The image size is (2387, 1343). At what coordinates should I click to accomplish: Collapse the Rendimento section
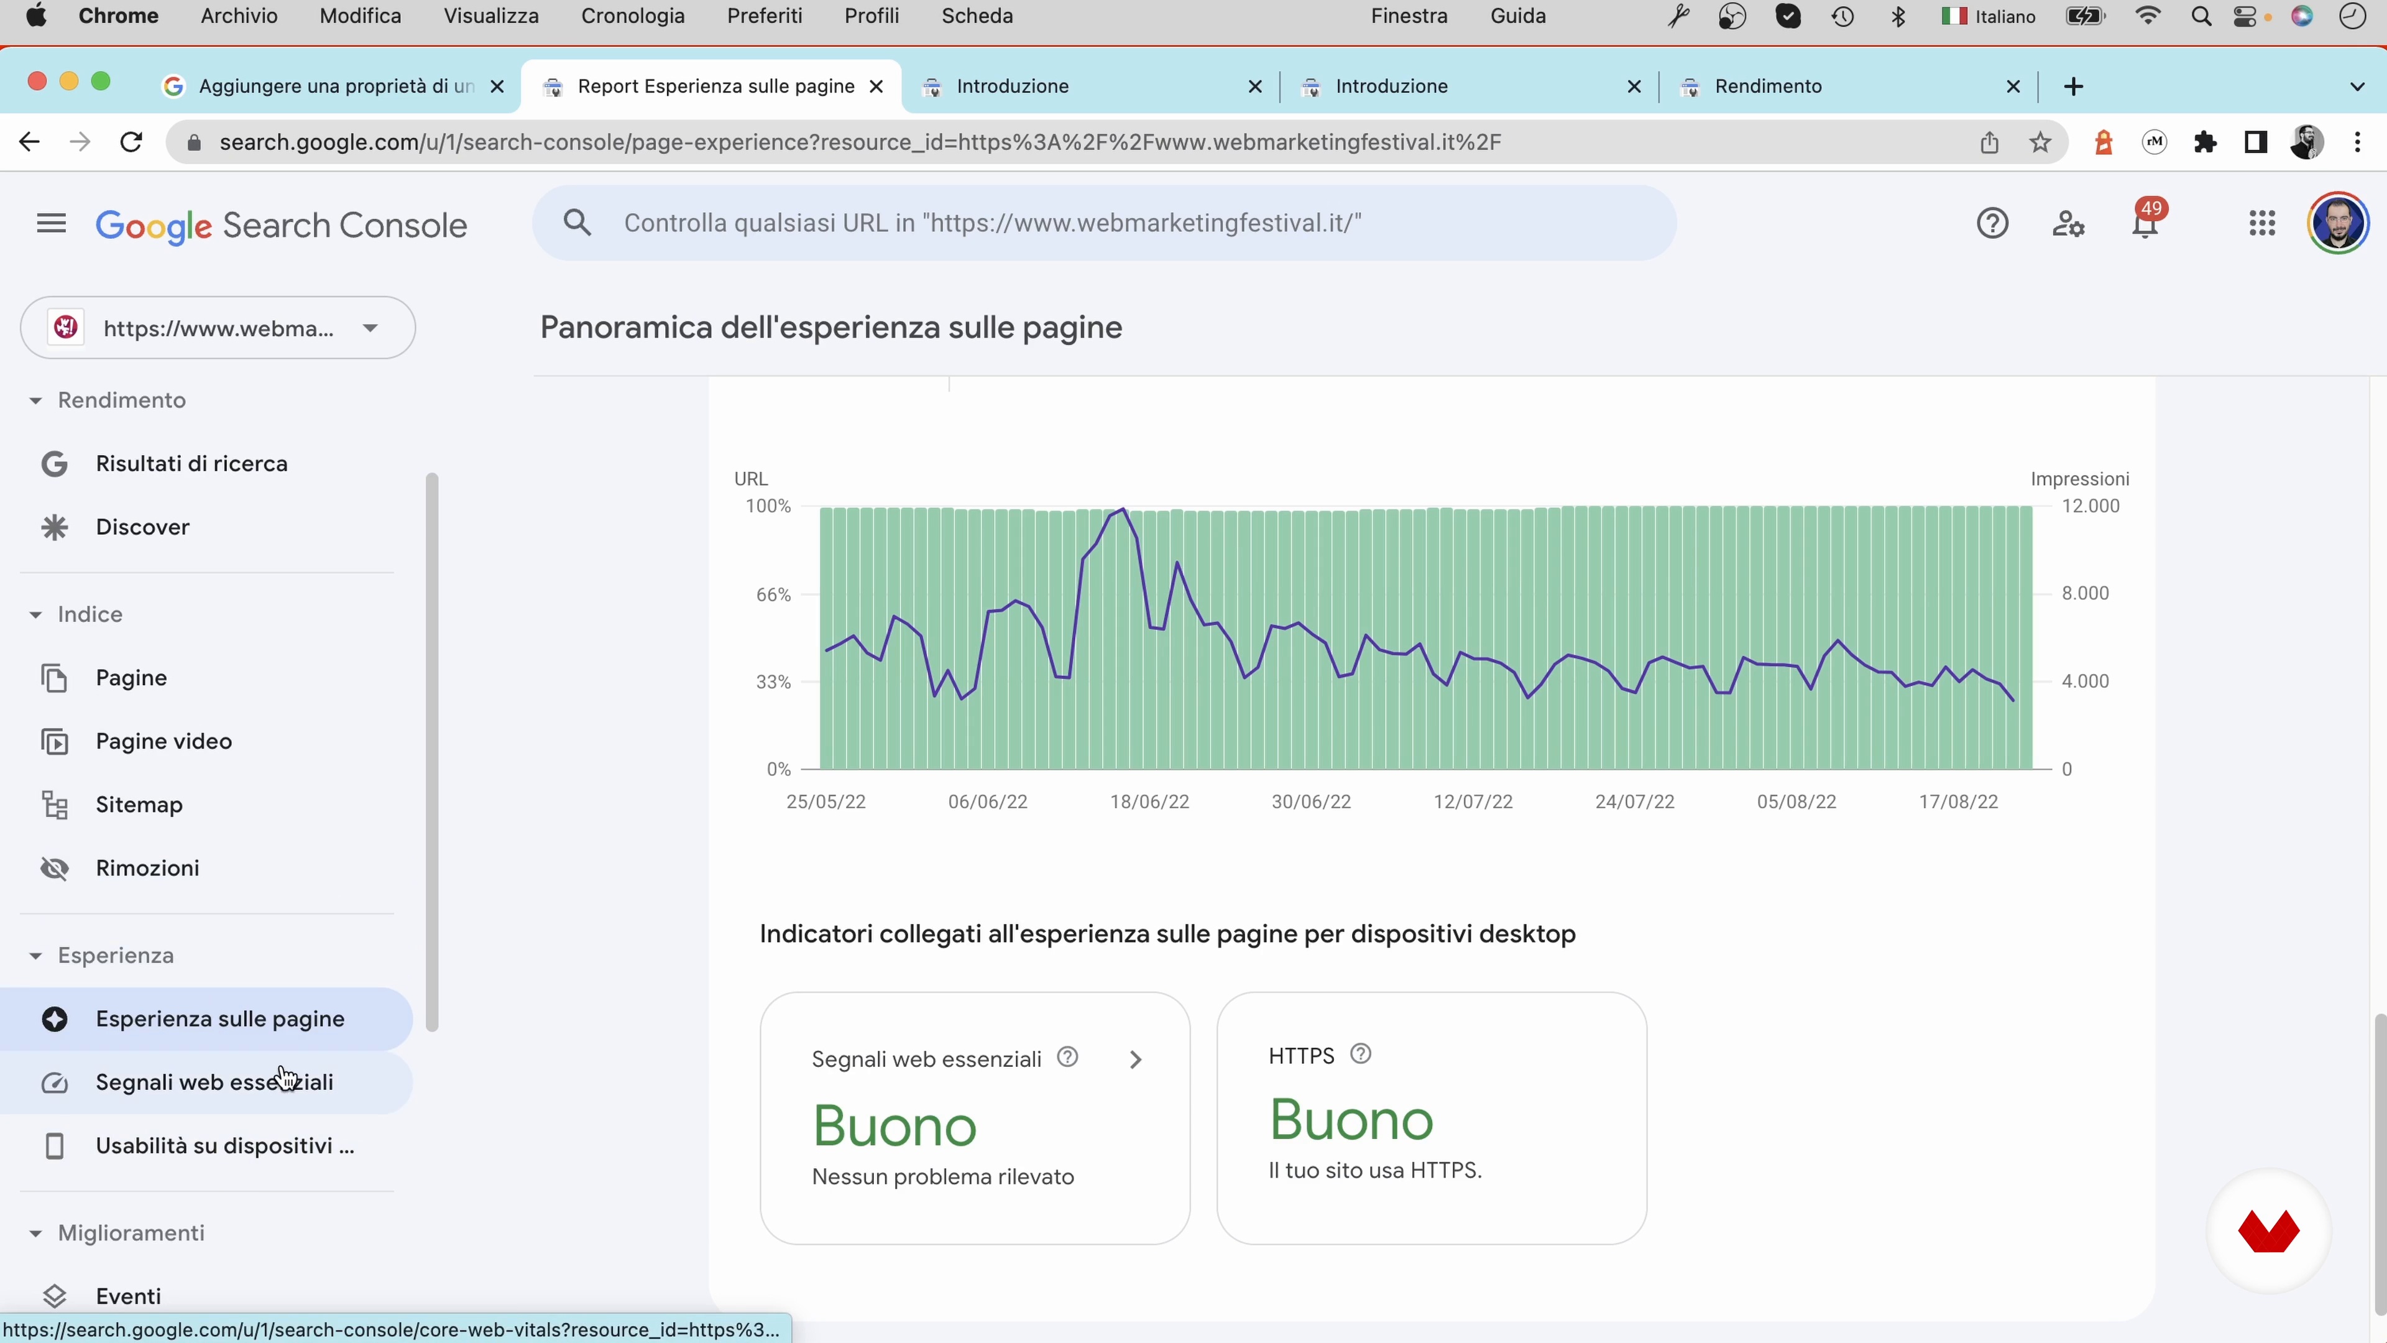[x=35, y=400]
